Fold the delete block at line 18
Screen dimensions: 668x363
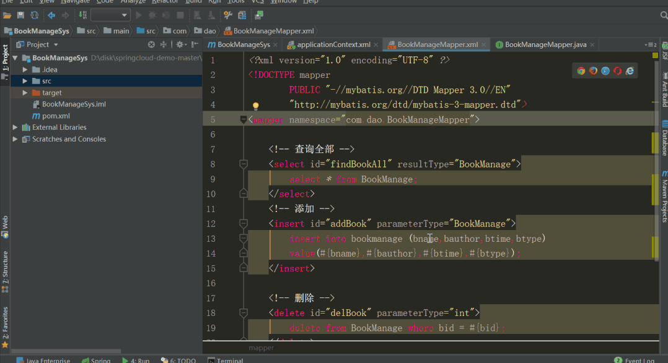[244, 313]
